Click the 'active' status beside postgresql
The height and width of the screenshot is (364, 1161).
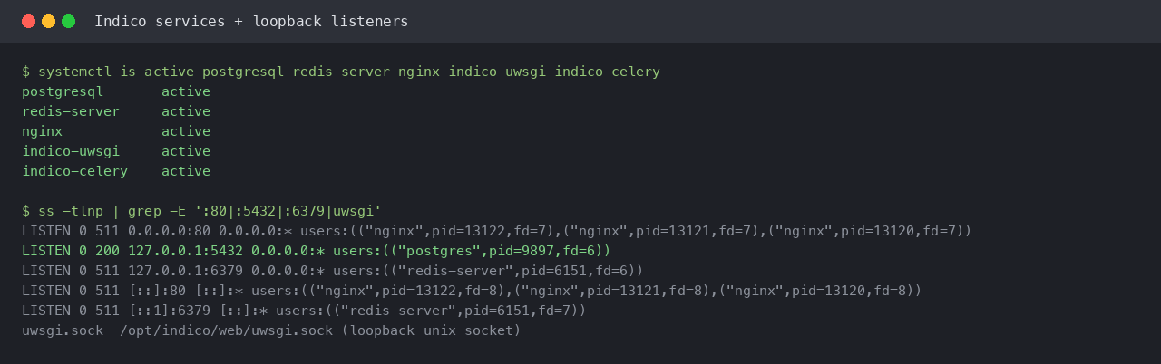pyautogui.click(x=186, y=91)
